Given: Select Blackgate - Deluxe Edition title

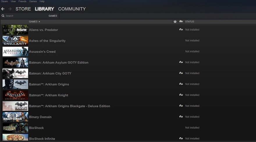Looking at the screenshot, I should [x=70, y=106].
